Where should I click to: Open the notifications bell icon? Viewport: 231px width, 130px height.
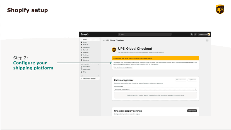click(195, 34)
